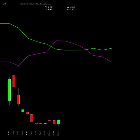
Task: Select the red candle for 12 Jun
Action: coord(18,99)
